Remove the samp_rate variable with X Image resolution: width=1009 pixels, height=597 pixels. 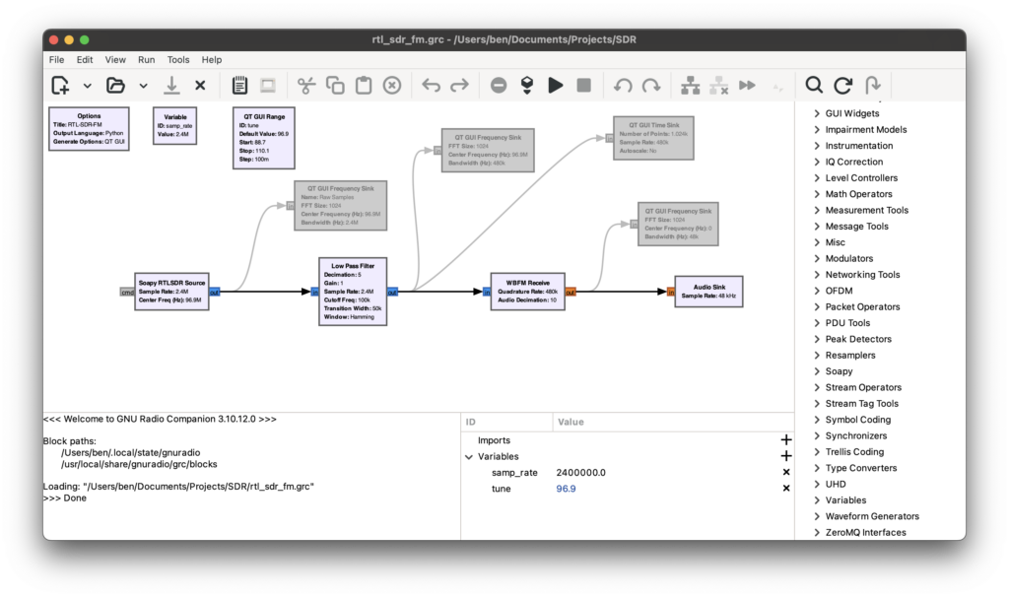pyautogui.click(x=785, y=473)
